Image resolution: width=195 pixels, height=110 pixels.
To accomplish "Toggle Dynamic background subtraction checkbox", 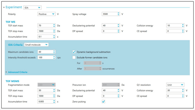I will click(74, 52).
